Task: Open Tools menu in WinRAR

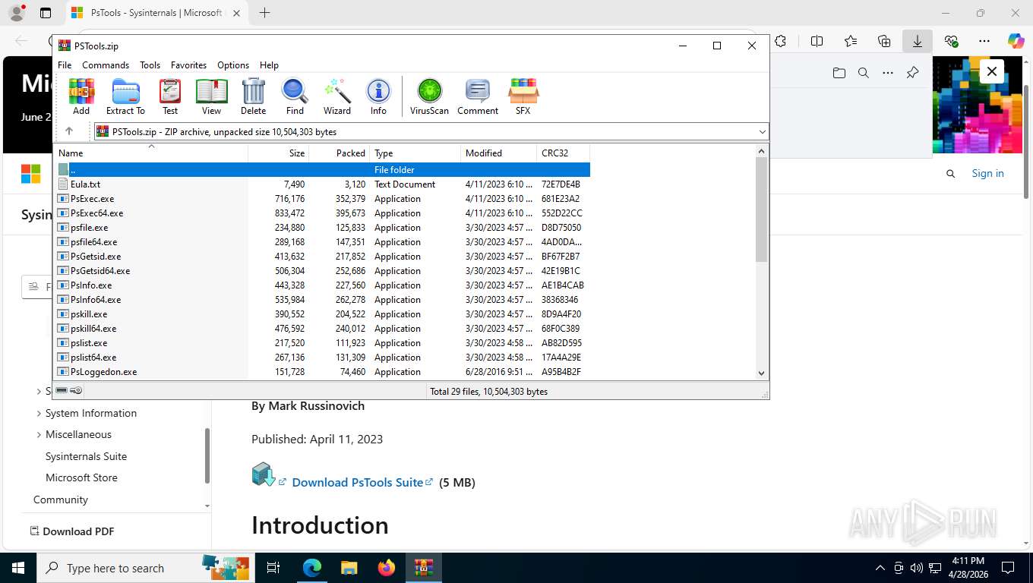Action: tap(150, 65)
